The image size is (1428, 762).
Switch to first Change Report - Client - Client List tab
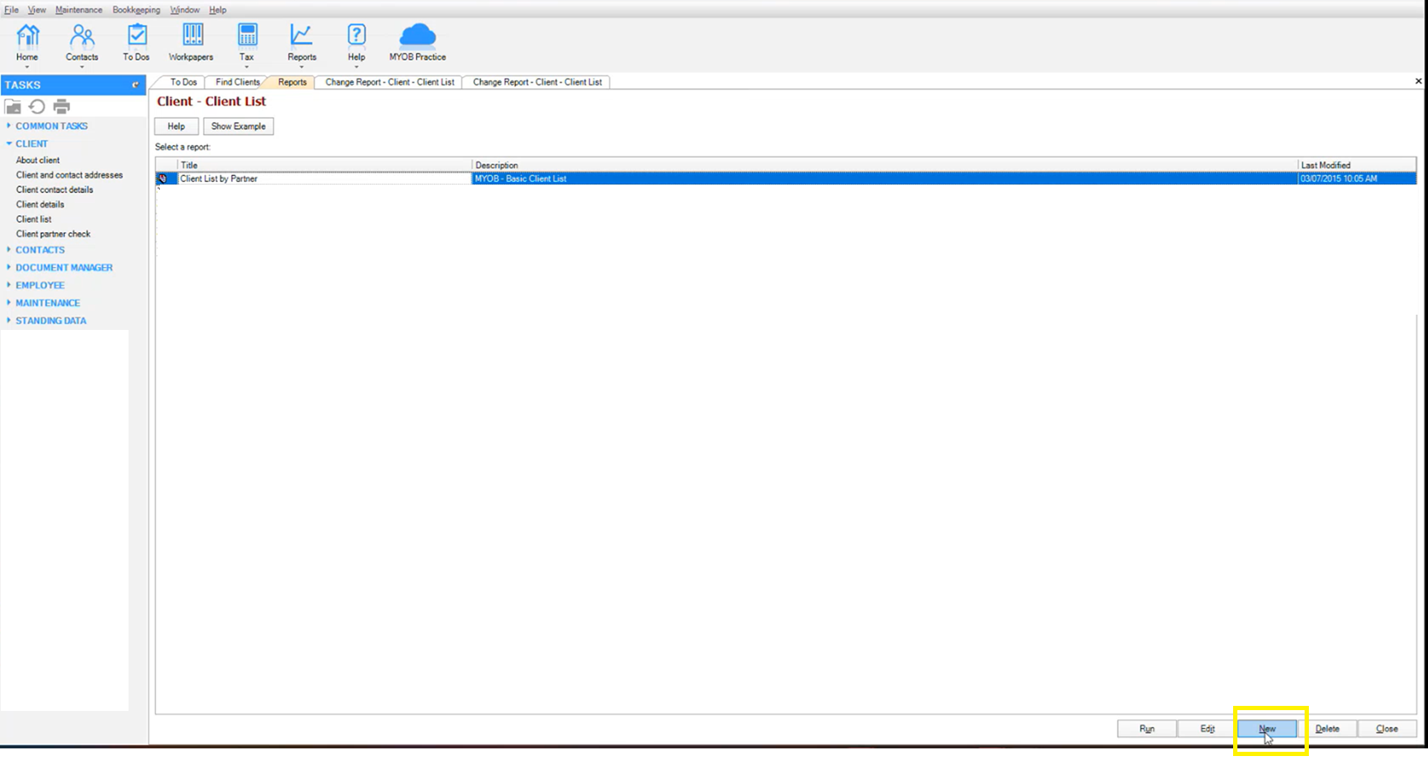click(390, 82)
